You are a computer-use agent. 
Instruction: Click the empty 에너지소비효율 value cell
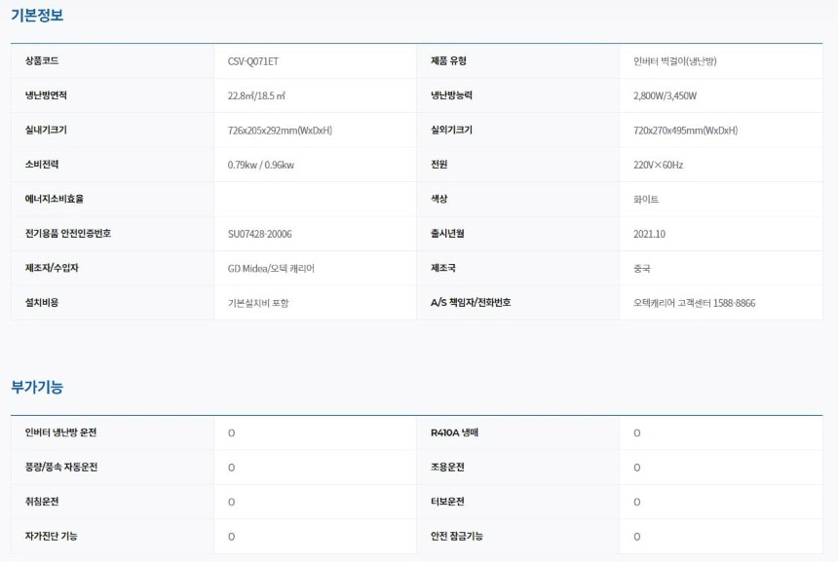pos(314,199)
